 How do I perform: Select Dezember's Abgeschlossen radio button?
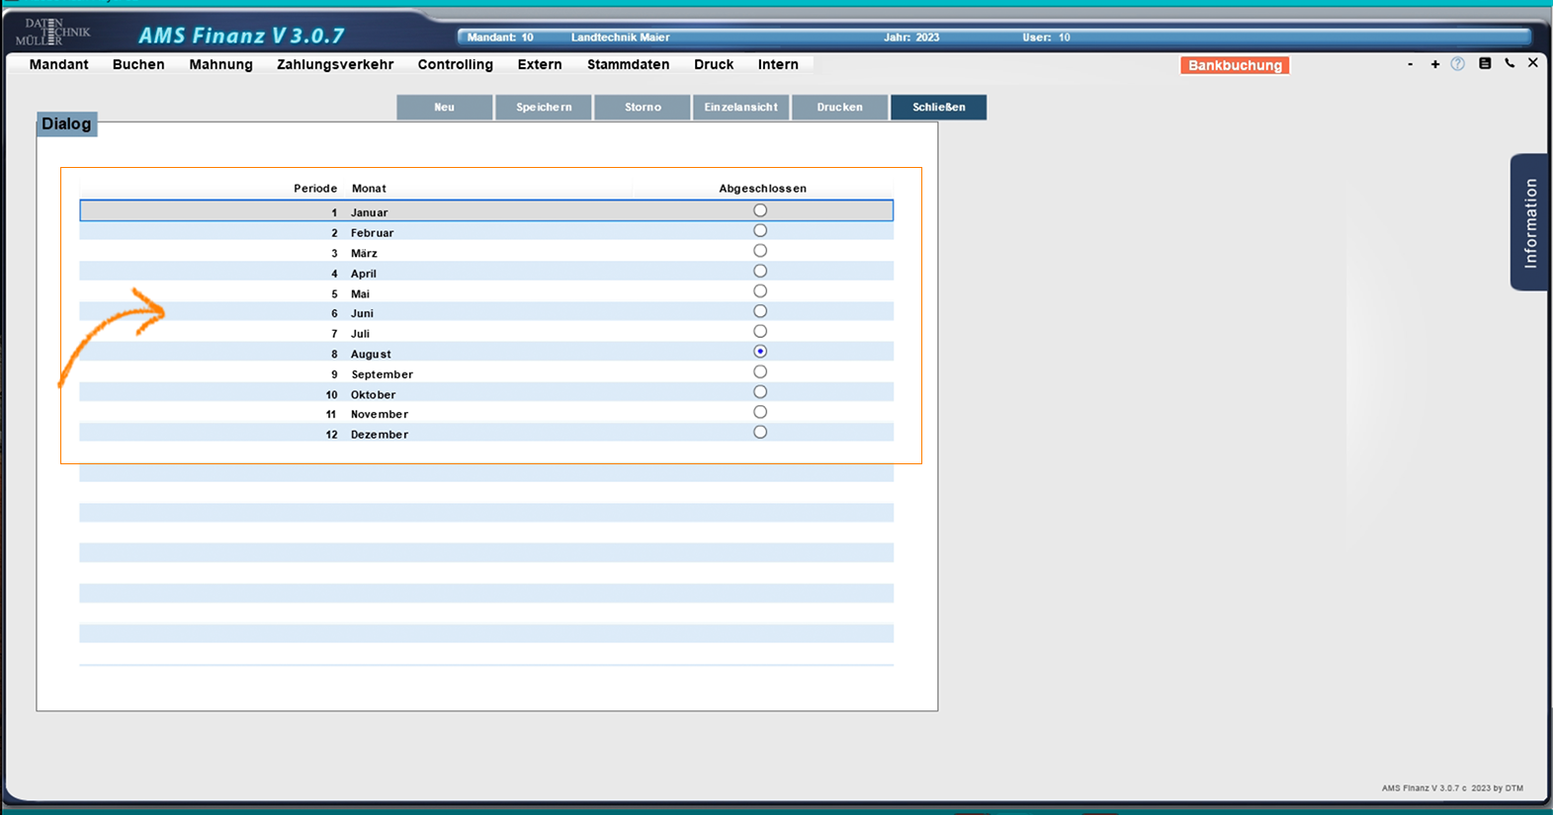point(759,433)
